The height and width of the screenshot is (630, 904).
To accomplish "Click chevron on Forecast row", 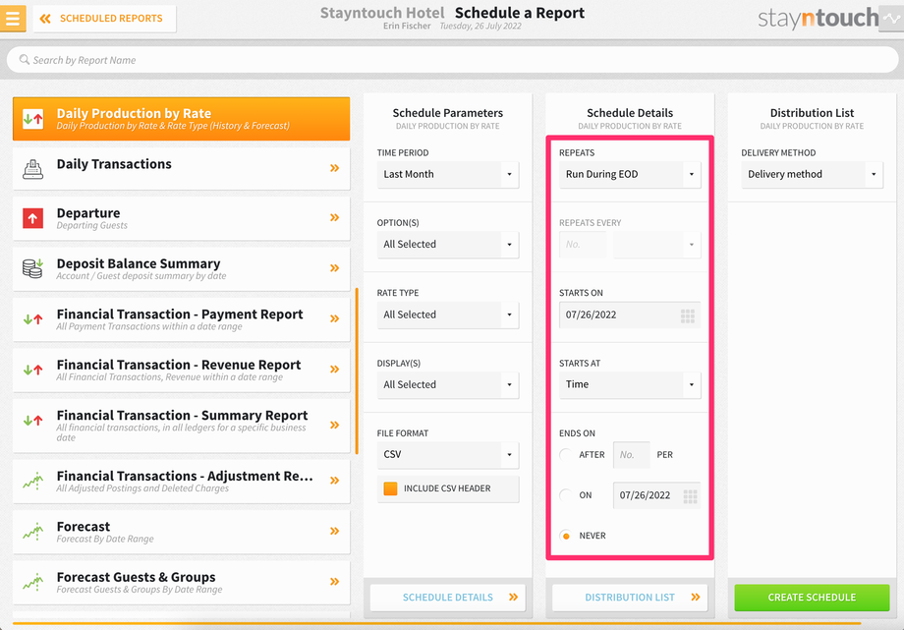I will coord(334,531).
